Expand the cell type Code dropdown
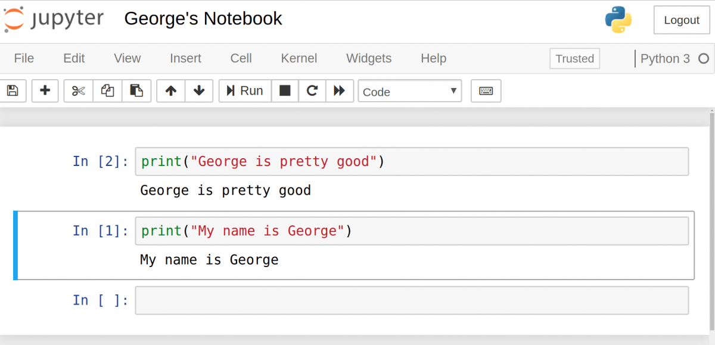This screenshot has height=345, width=715. 409,92
